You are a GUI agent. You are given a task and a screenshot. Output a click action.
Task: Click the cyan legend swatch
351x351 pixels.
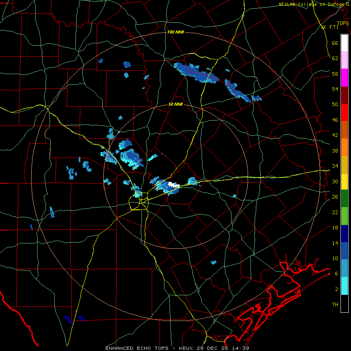click(344, 286)
